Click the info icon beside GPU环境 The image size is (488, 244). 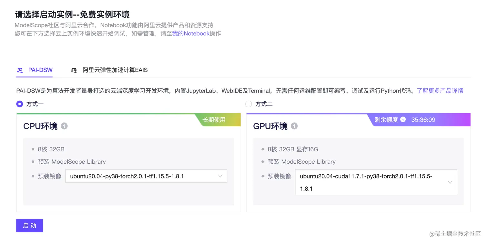click(294, 126)
